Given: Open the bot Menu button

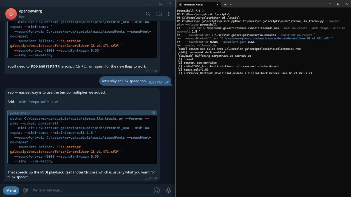Looking at the screenshot, I should pos(11,190).
